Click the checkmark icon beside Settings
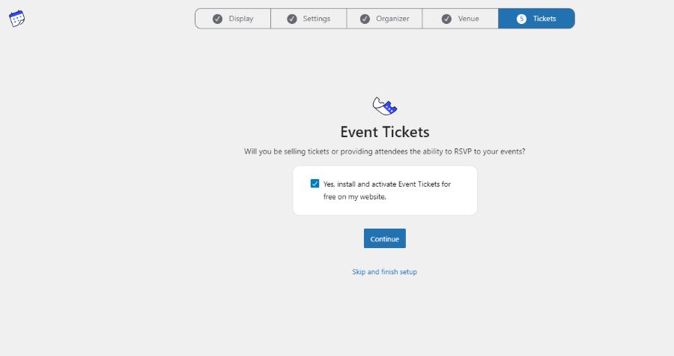The image size is (674, 356). click(291, 19)
